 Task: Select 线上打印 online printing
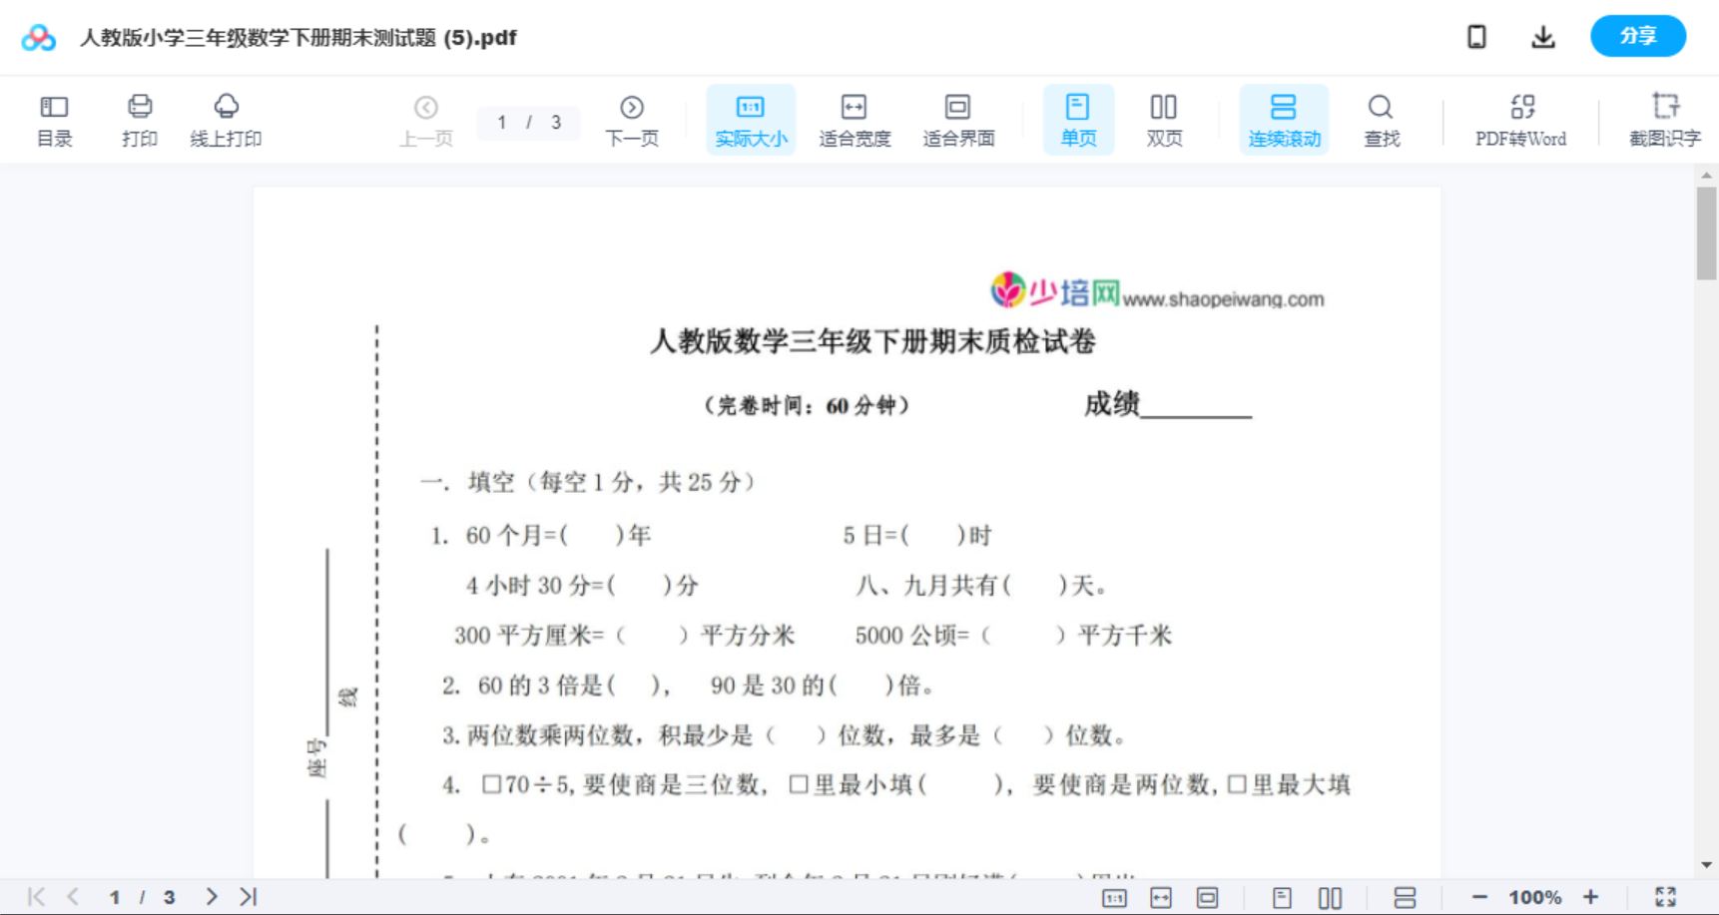point(227,119)
